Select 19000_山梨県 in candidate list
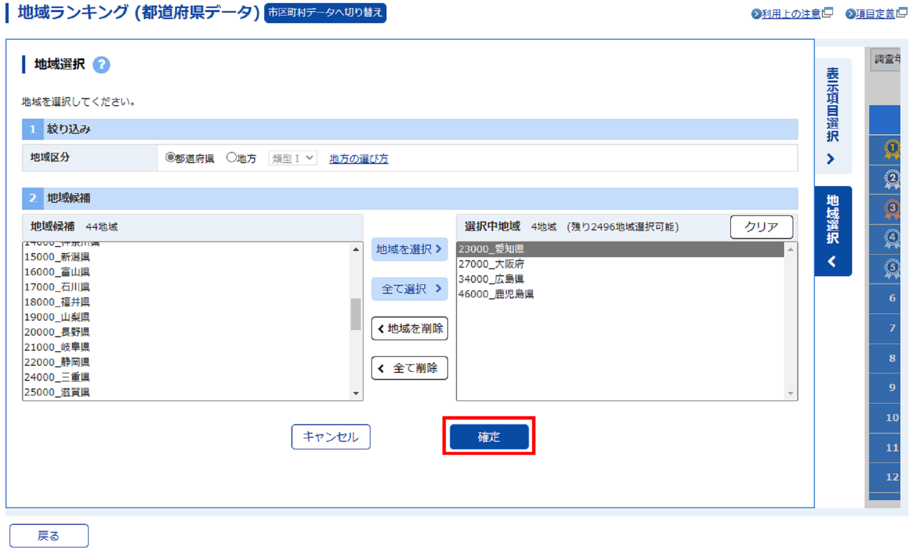Viewport: 913px width, 554px height. coord(186,318)
